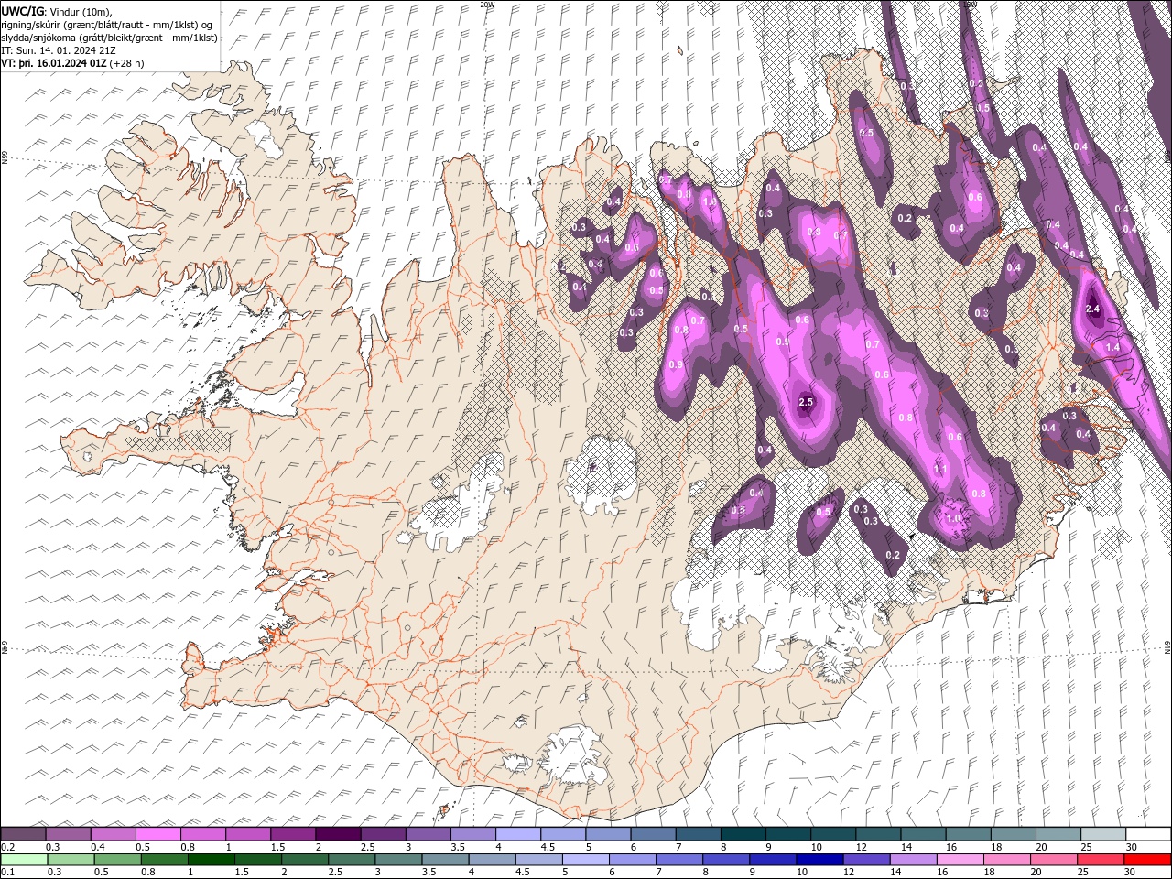Click the bright pink snow swatch between 0.5 and 0.8
This screenshot has width=1172, height=879.
[x=158, y=834]
